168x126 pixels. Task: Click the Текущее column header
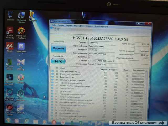coord(104,69)
